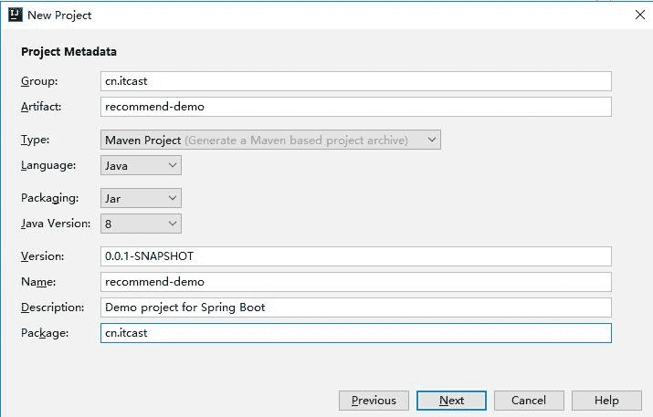Click the IntelliJ IDEA logo icon
This screenshot has height=417, width=653.
coord(16,15)
